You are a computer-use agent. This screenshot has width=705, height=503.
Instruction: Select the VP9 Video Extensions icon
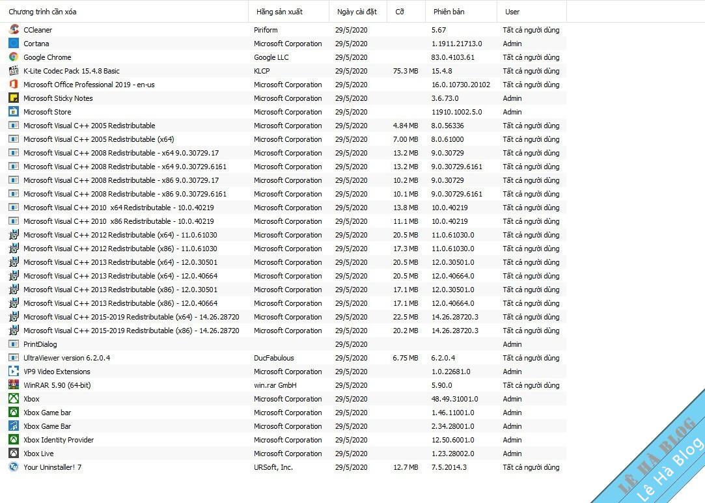tap(14, 372)
